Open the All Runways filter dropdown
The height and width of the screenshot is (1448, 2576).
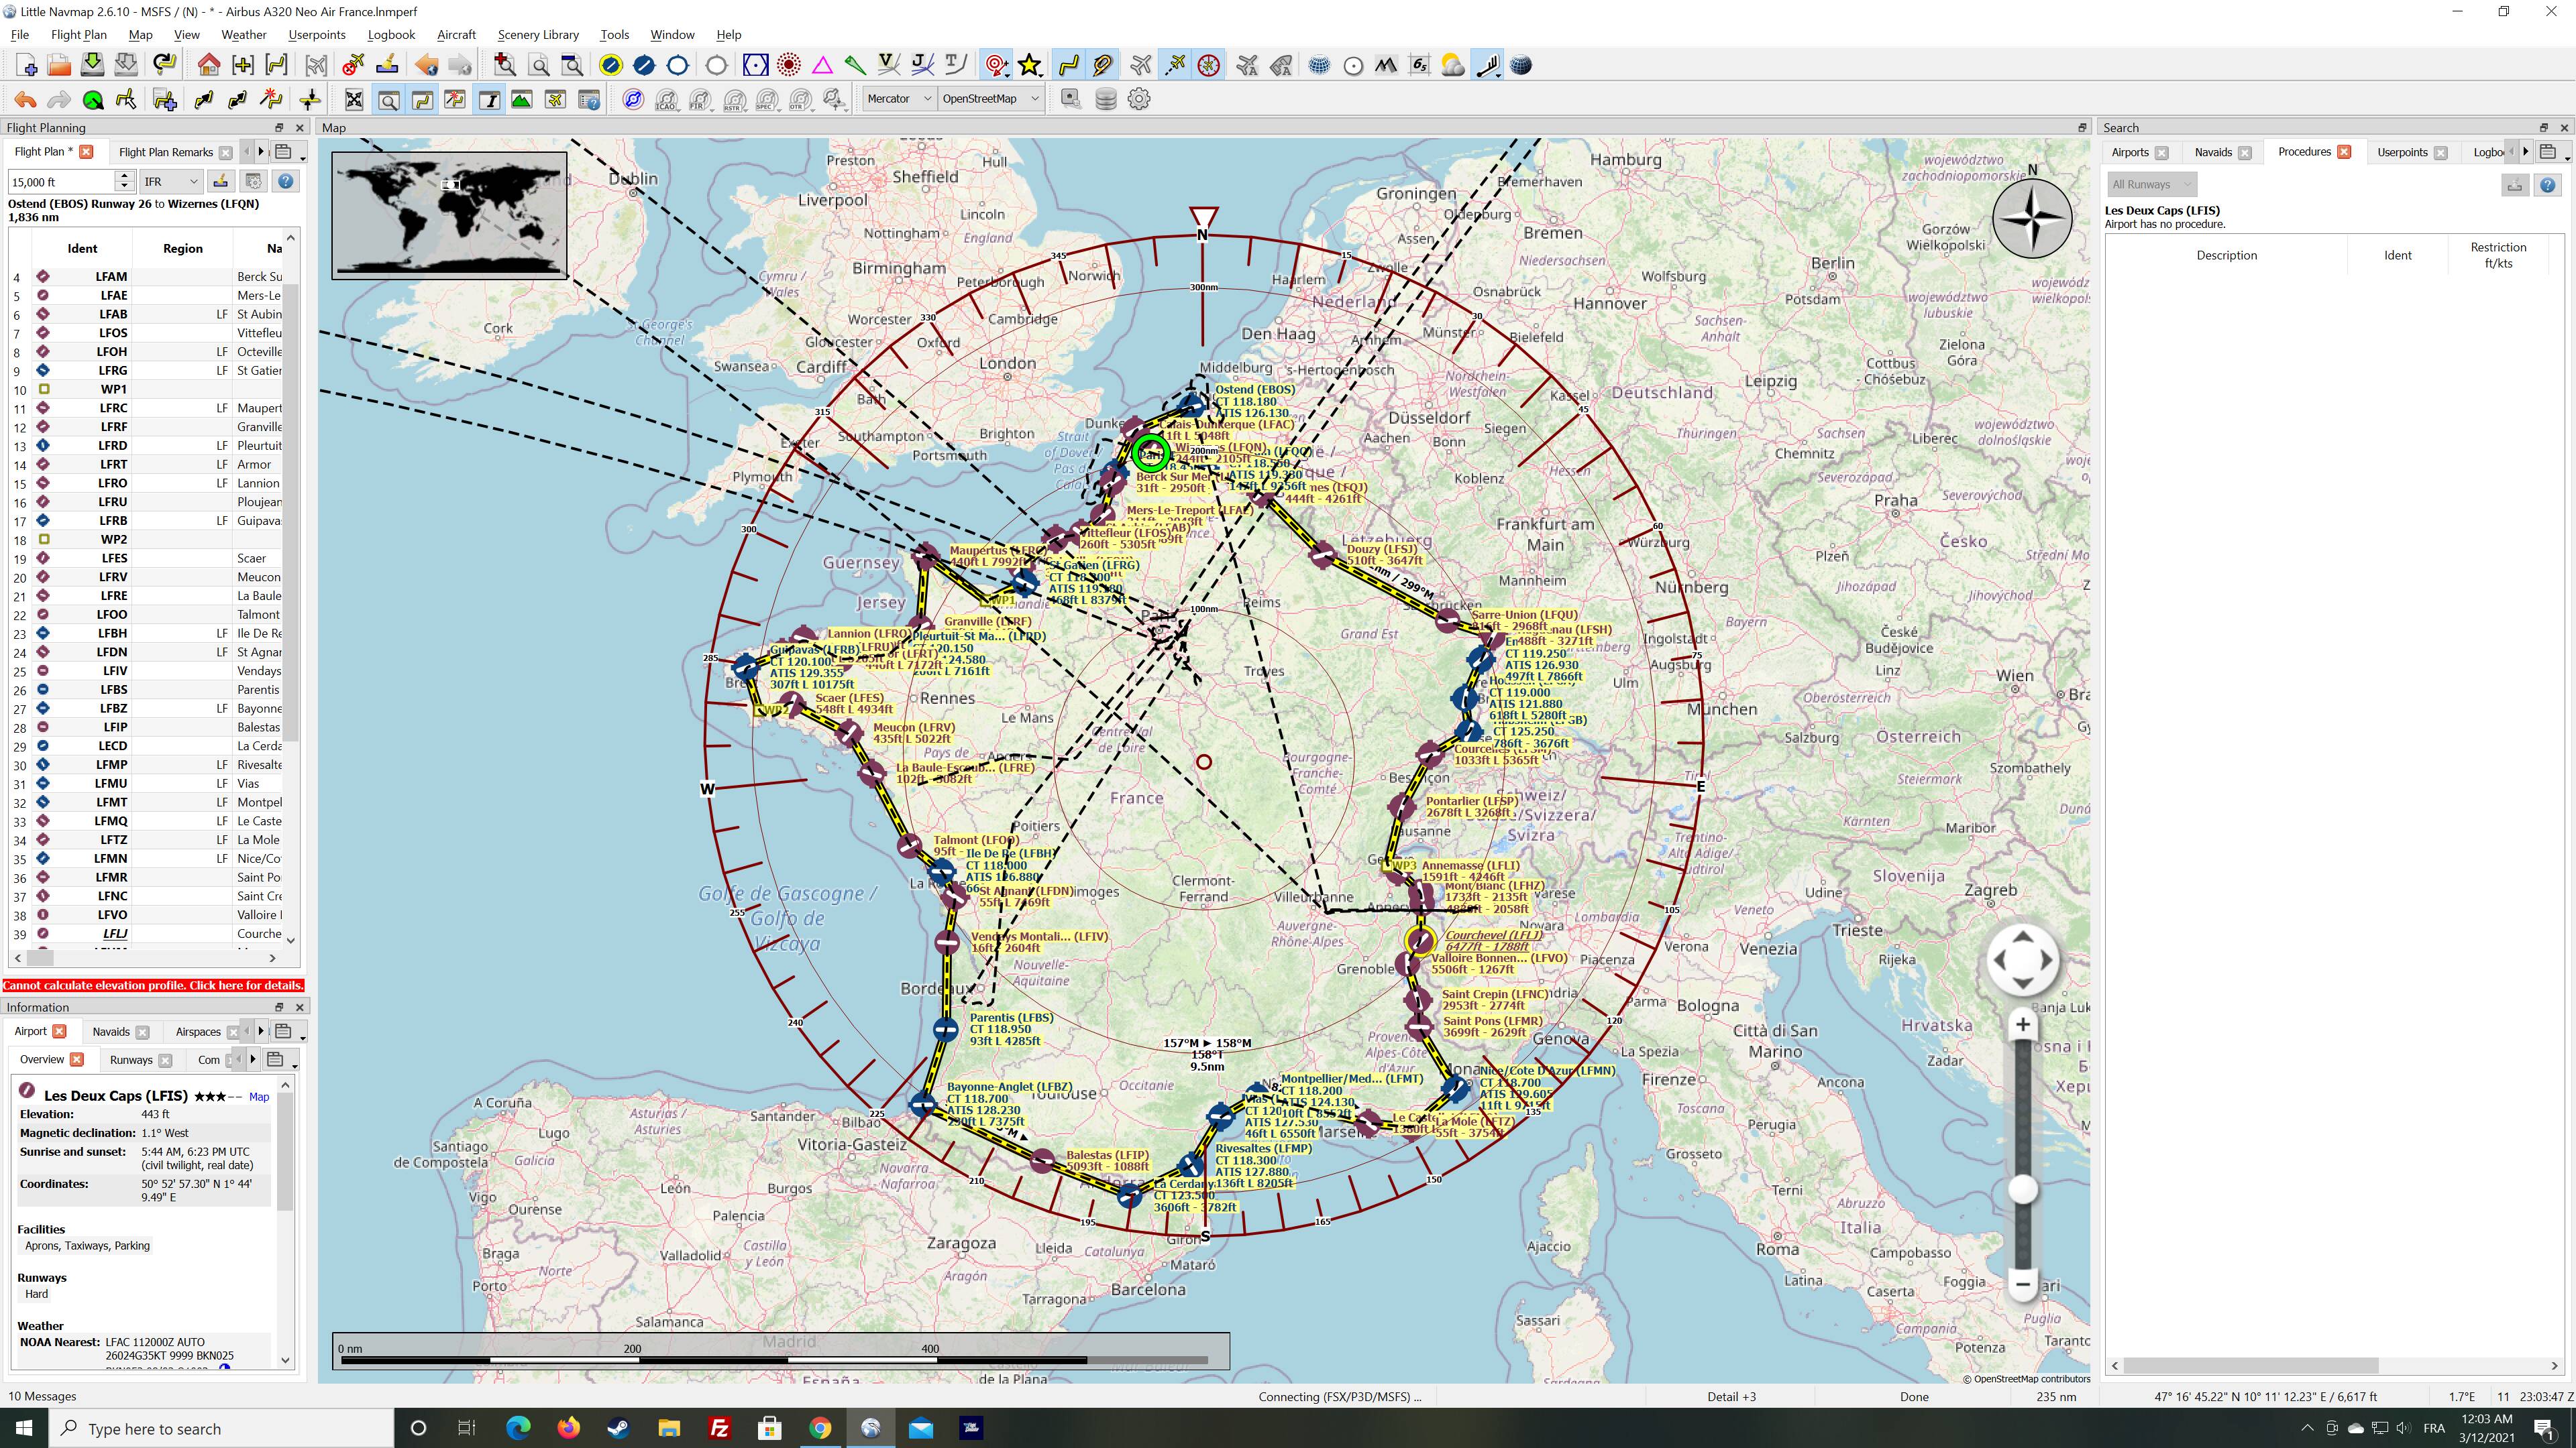(x=2151, y=185)
